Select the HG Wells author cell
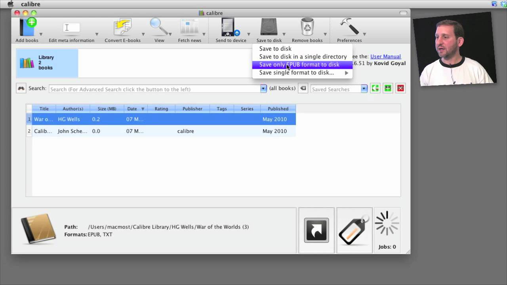The width and height of the screenshot is (507, 285). (x=73, y=119)
